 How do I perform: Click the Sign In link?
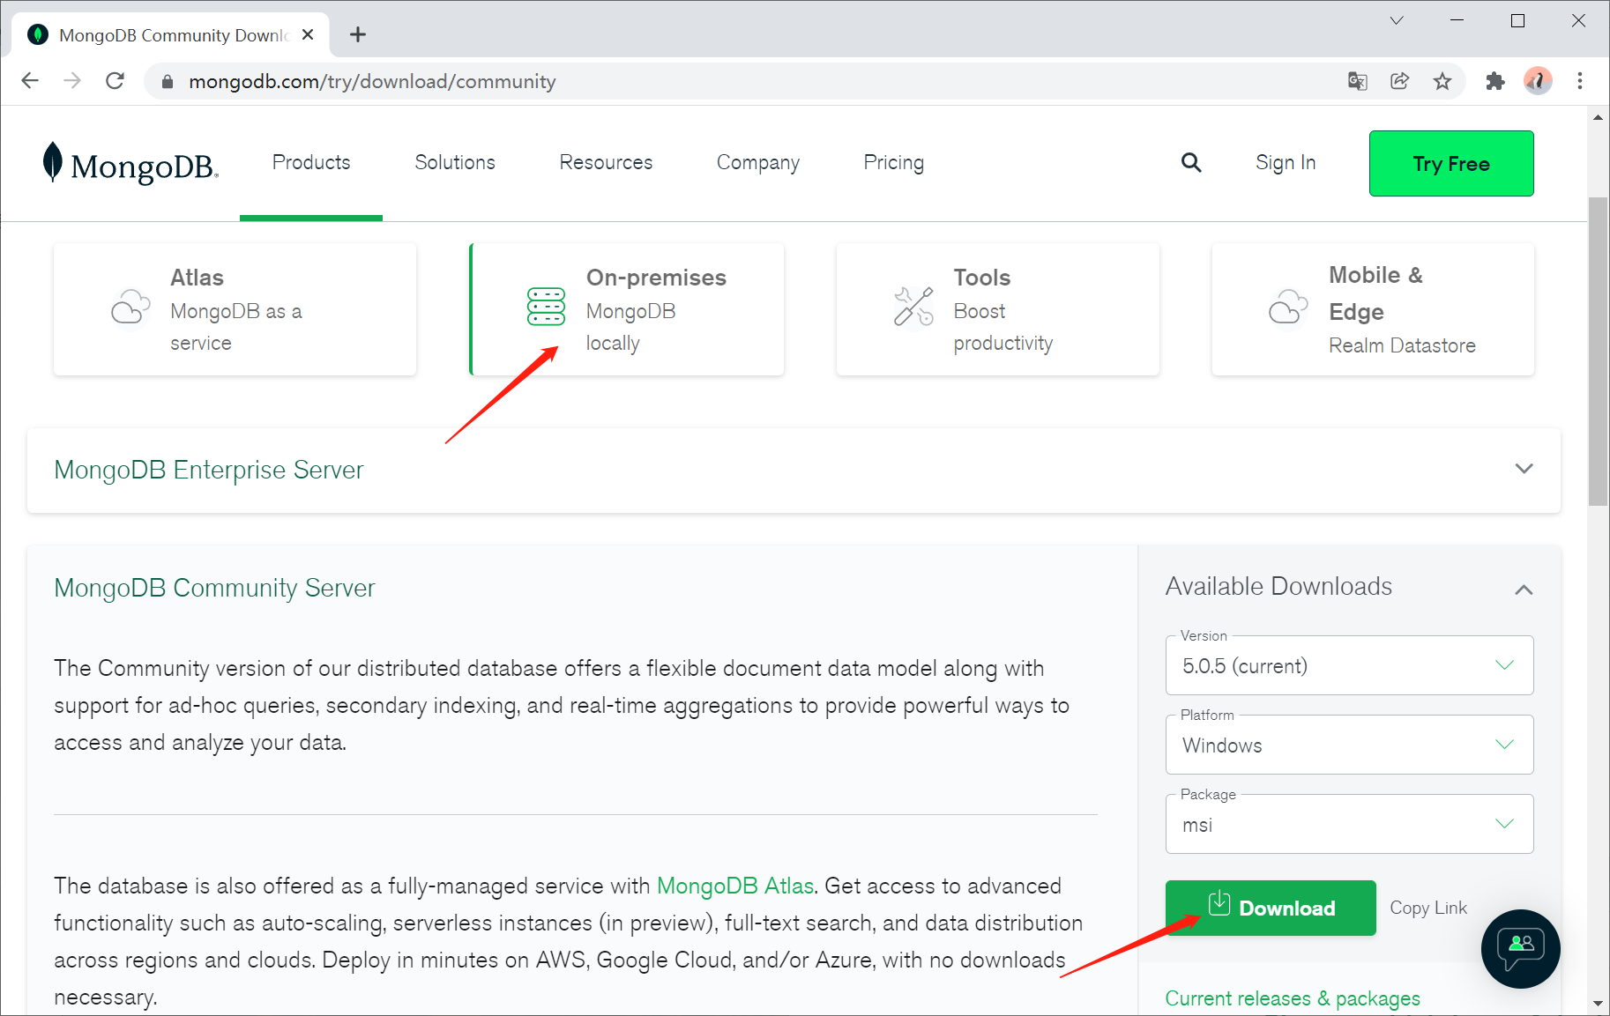(x=1286, y=163)
